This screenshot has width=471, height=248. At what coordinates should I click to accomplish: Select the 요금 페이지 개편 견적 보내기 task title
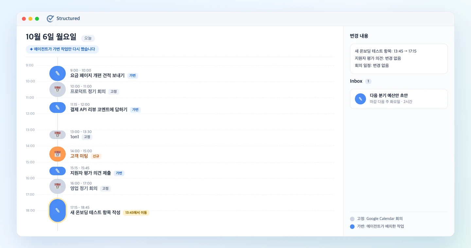pyautogui.click(x=97, y=76)
